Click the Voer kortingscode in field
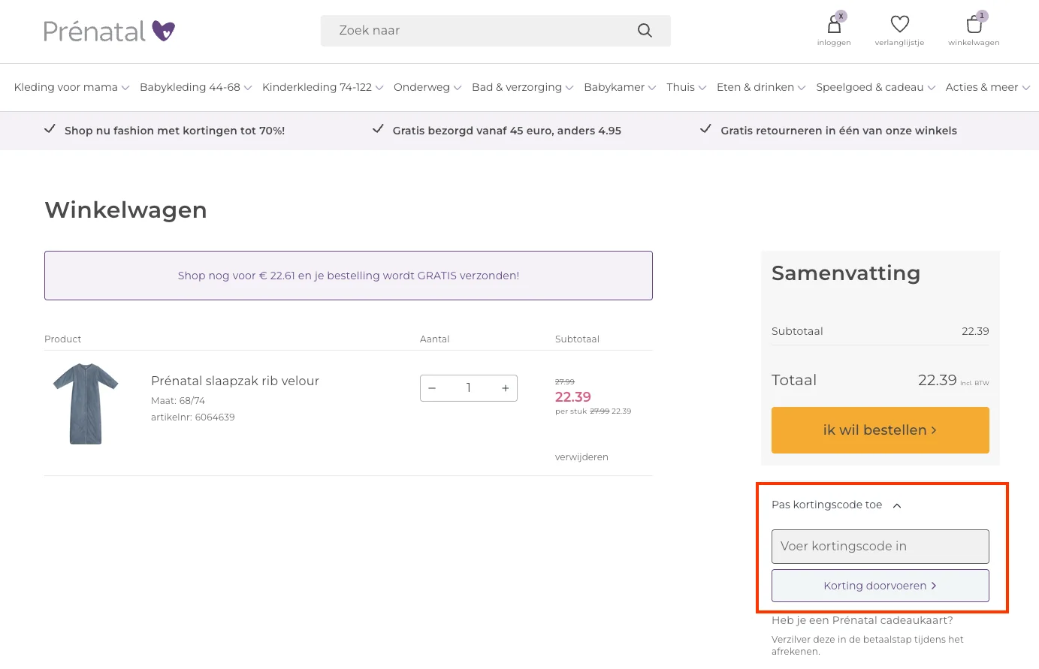The height and width of the screenshot is (669, 1039). click(x=880, y=547)
